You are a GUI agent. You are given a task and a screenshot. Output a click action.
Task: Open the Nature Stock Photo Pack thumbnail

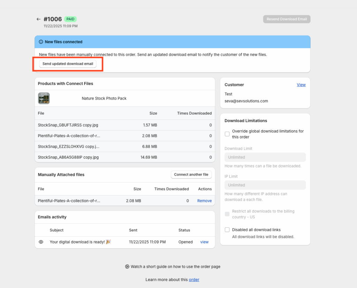pos(44,98)
